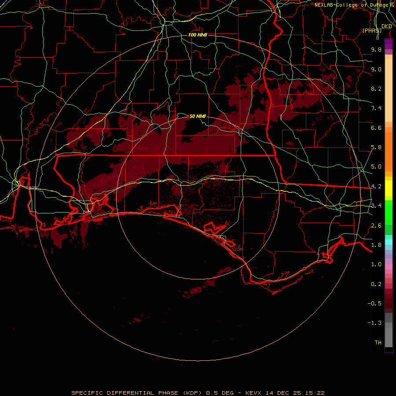Click the 4.2 legend value

click(376, 187)
